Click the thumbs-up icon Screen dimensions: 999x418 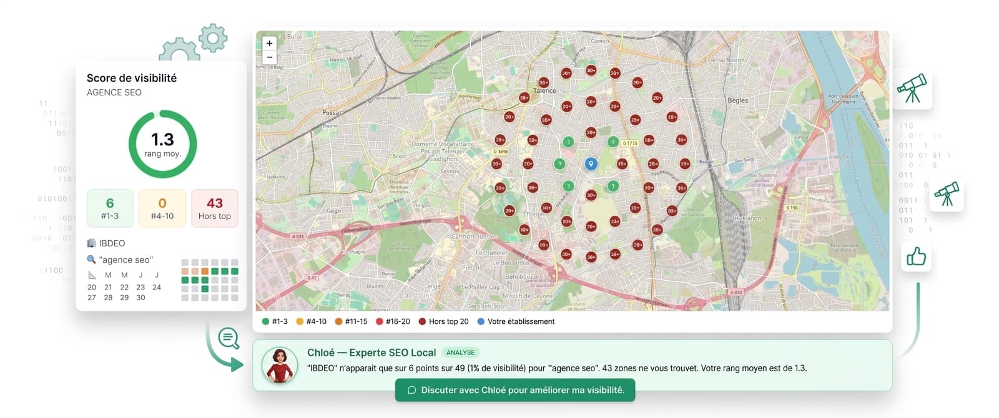coord(916,256)
